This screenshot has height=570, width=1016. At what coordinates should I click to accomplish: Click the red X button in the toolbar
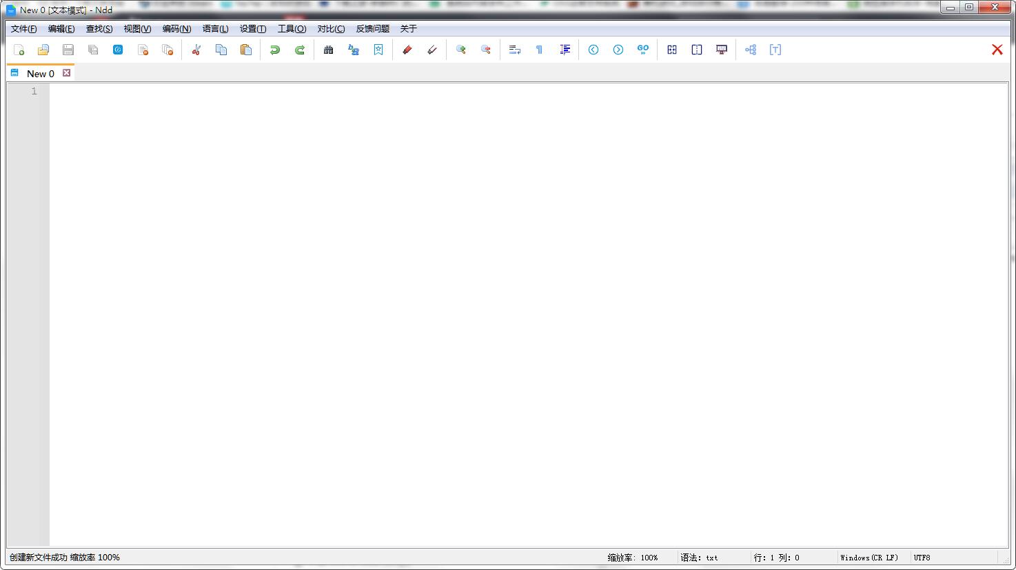(997, 50)
